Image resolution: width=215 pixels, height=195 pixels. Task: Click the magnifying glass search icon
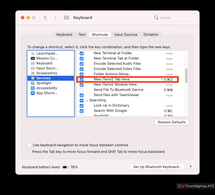pyautogui.click(x=156, y=18)
